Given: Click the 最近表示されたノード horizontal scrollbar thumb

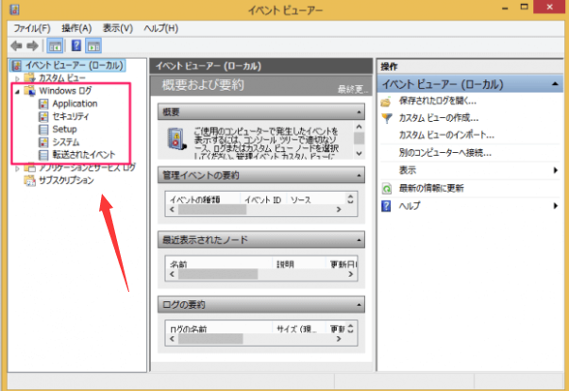Looking at the screenshot, I should [x=218, y=274].
